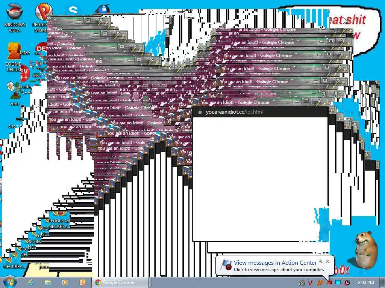This screenshot has width=385, height=288.
Task: Dismiss the Action Center notification balloon
Action: pos(327,261)
